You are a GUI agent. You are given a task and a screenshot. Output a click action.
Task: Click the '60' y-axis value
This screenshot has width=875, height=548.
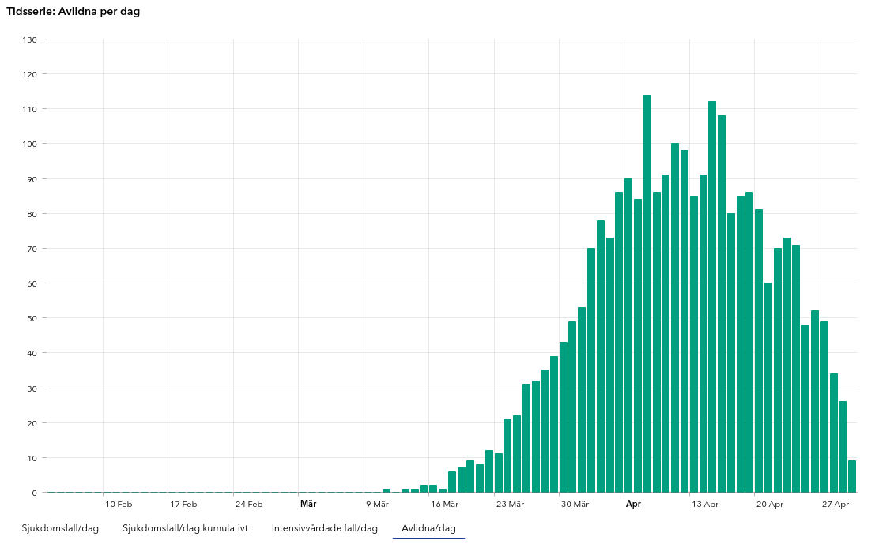(x=32, y=283)
